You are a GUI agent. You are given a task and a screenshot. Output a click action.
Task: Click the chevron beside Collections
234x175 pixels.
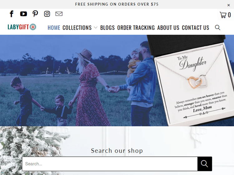click(x=95, y=28)
